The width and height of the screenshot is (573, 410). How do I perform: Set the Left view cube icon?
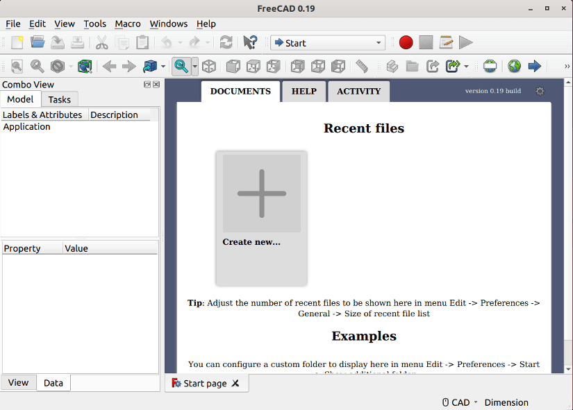click(338, 67)
